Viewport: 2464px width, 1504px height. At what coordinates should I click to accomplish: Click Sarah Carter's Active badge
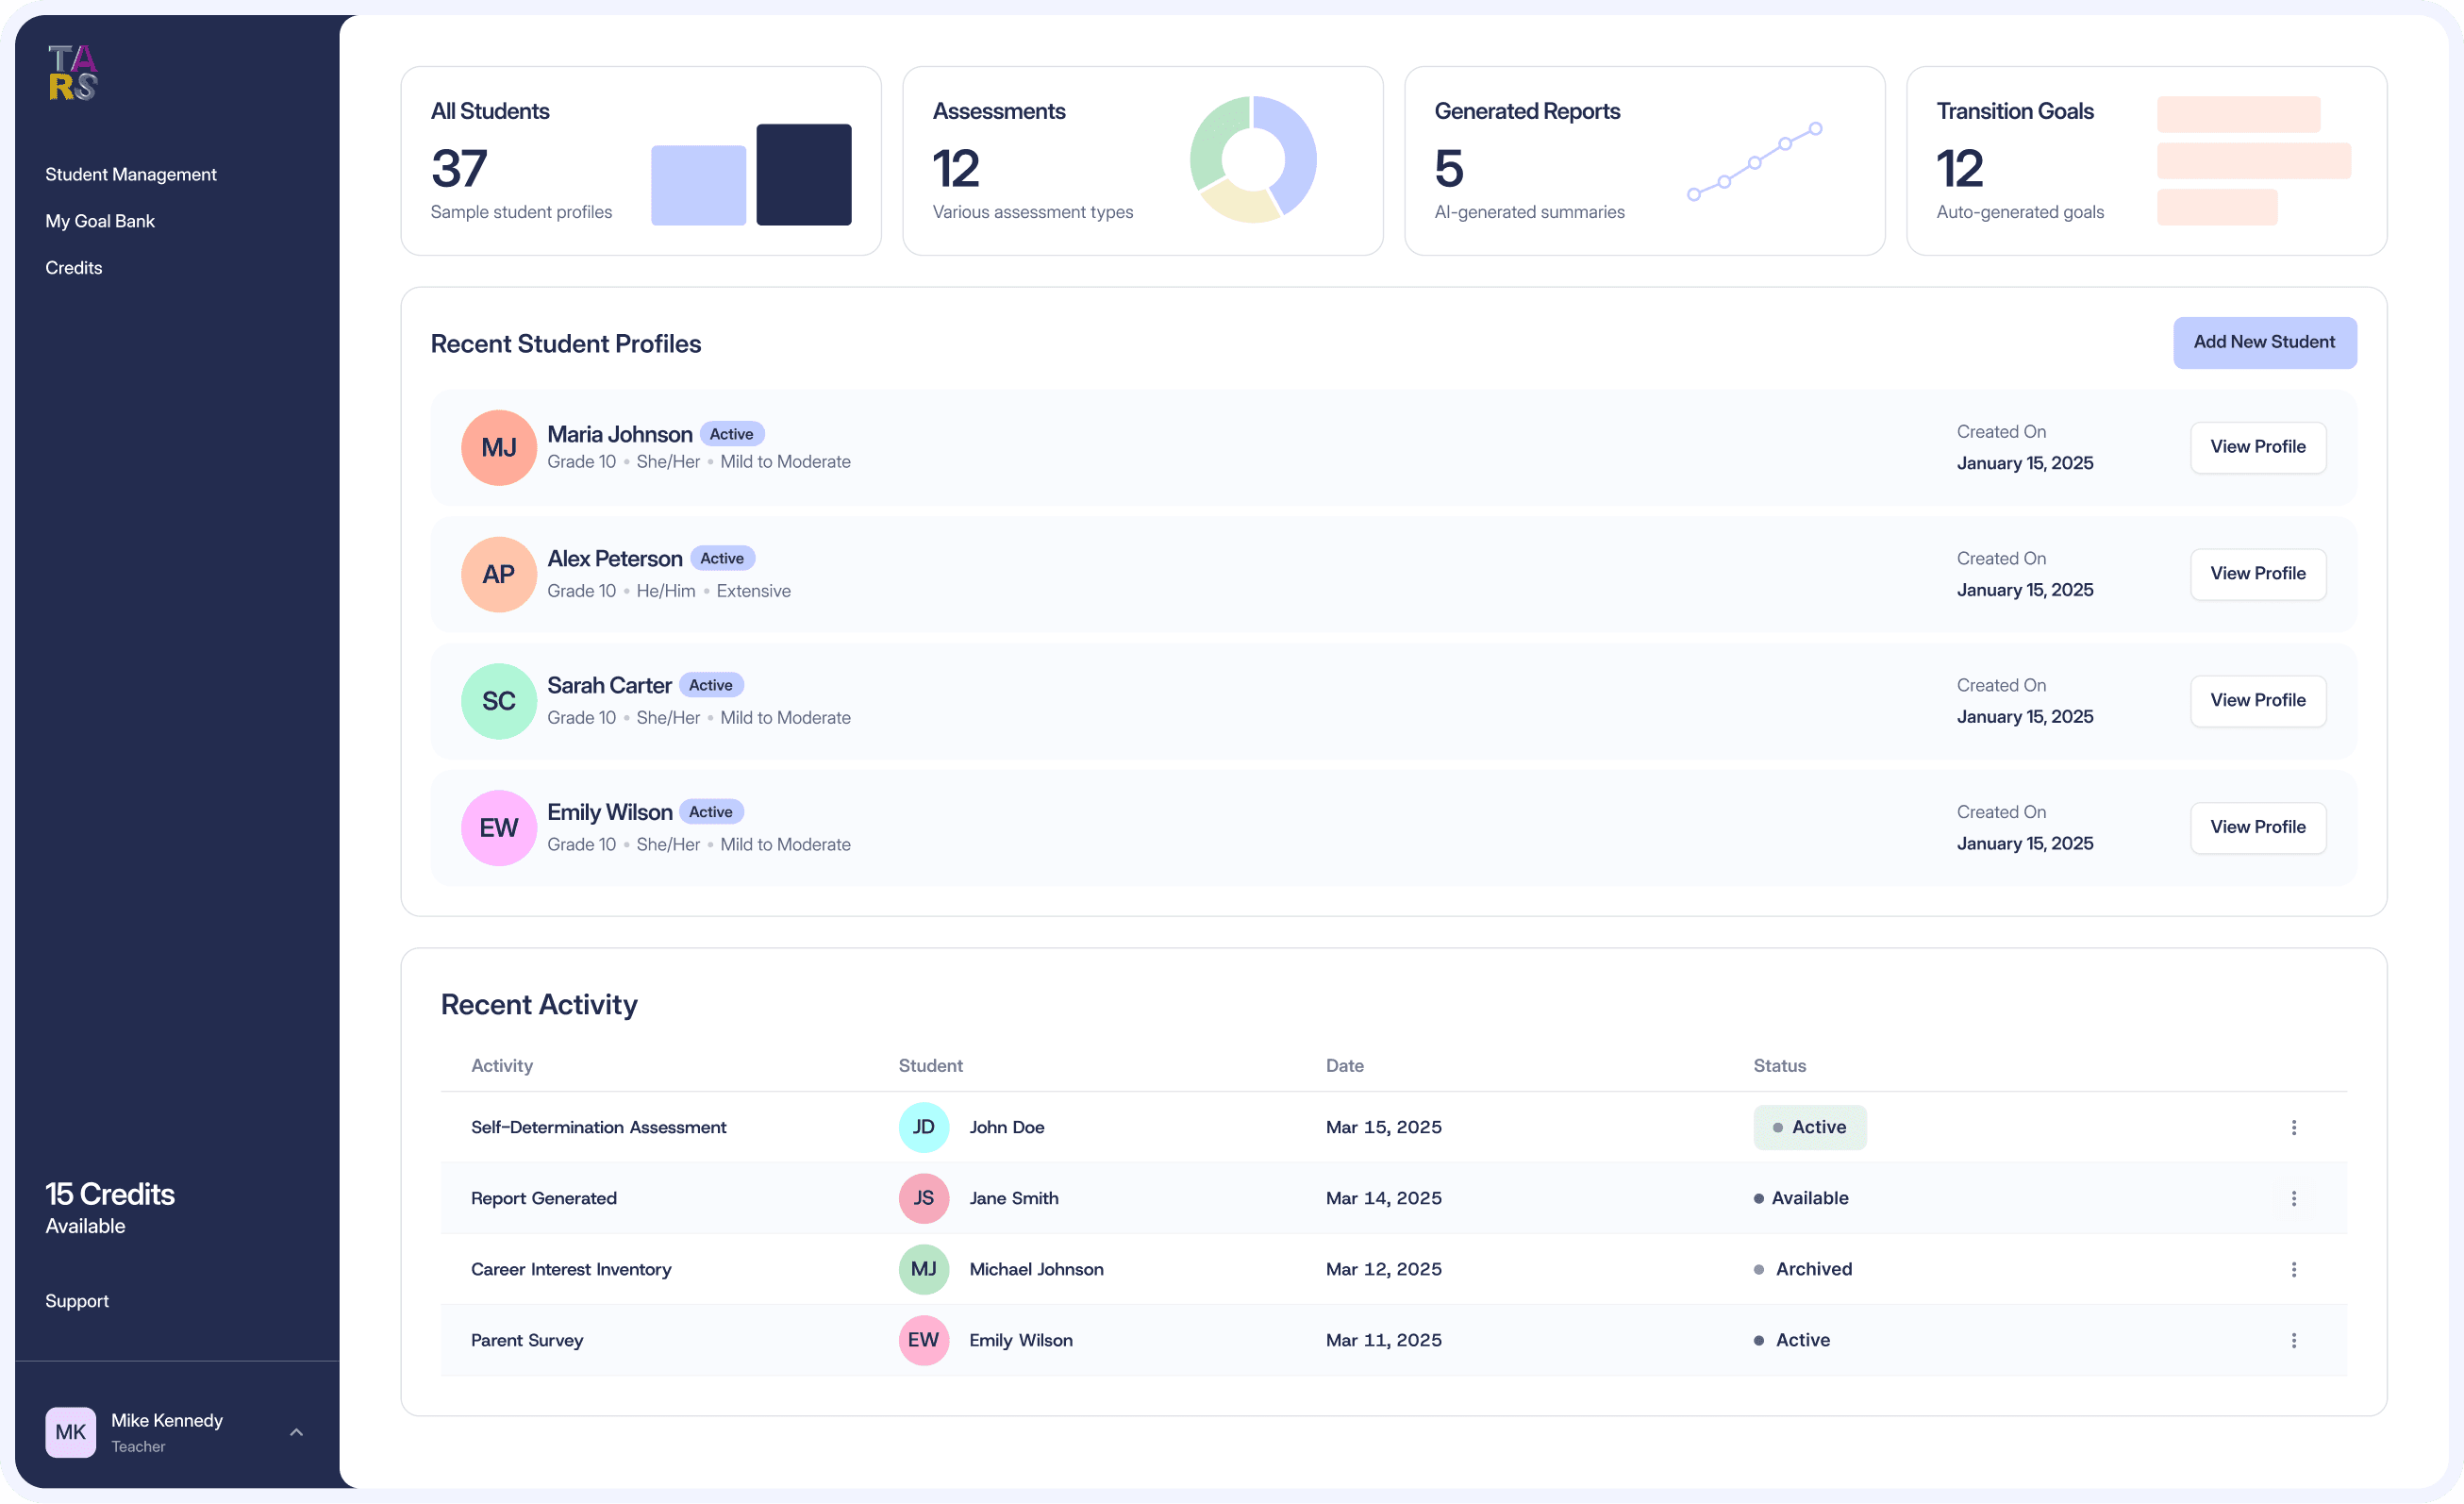pos(711,686)
